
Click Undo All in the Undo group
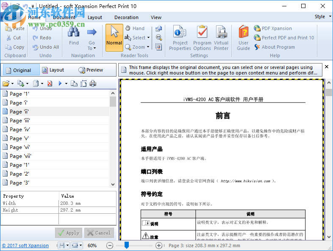[x=46, y=47]
